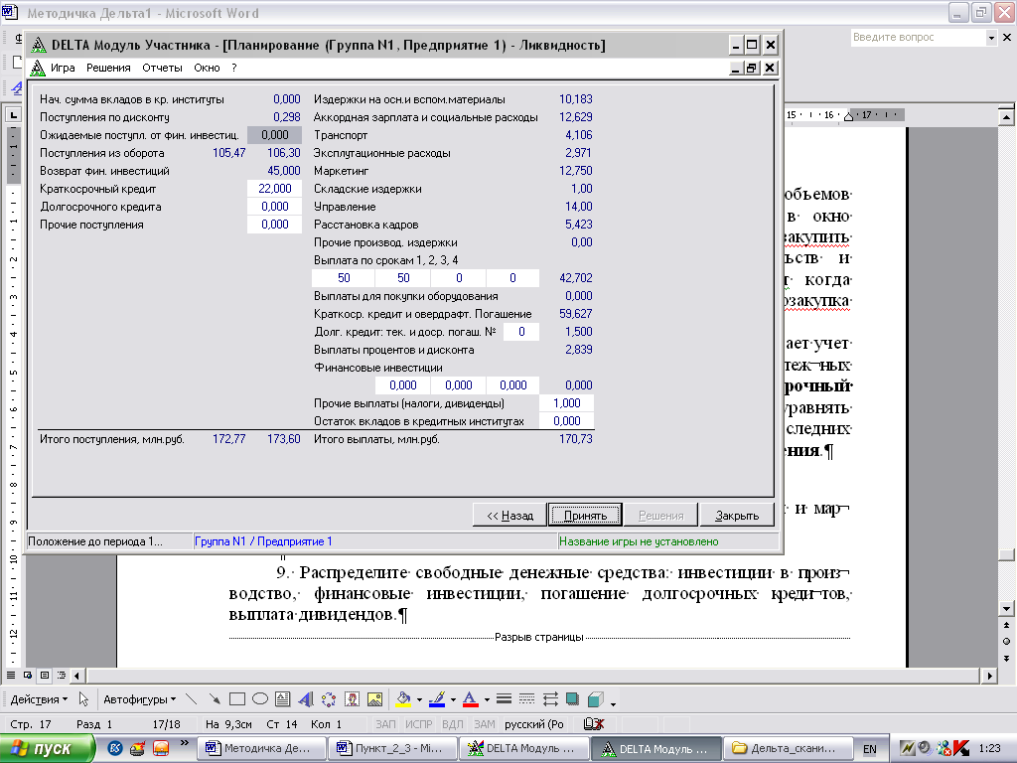The height and width of the screenshot is (763, 1017).
Task: Expand Fill Color dropdown arrow
Action: [x=419, y=699]
